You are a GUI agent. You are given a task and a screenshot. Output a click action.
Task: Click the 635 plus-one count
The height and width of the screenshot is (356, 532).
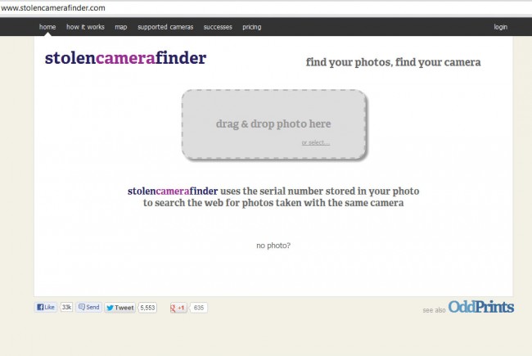(x=199, y=308)
